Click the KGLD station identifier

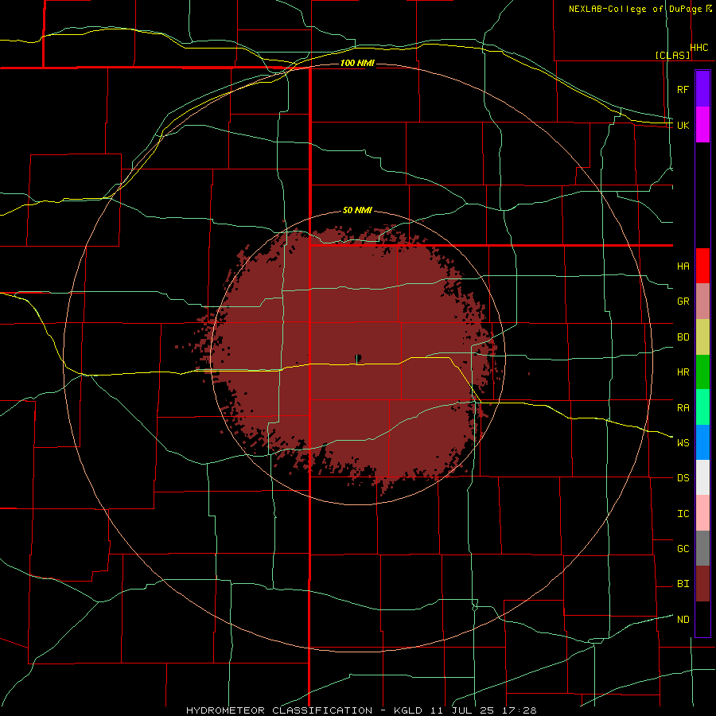[407, 710]
